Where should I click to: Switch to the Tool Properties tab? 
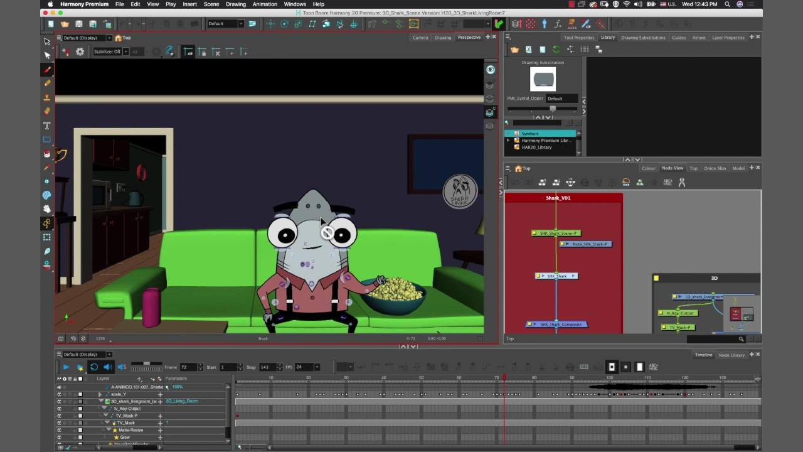pyautogui.click(x=579, y=38)
